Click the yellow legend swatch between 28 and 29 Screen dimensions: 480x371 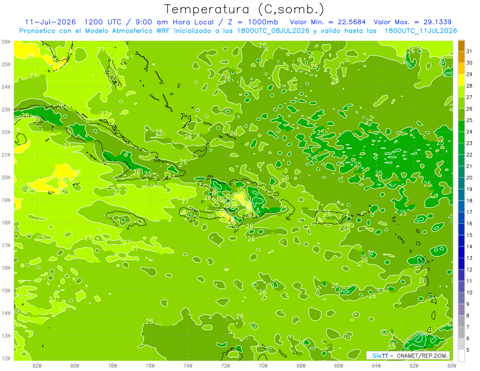(461, 80)
